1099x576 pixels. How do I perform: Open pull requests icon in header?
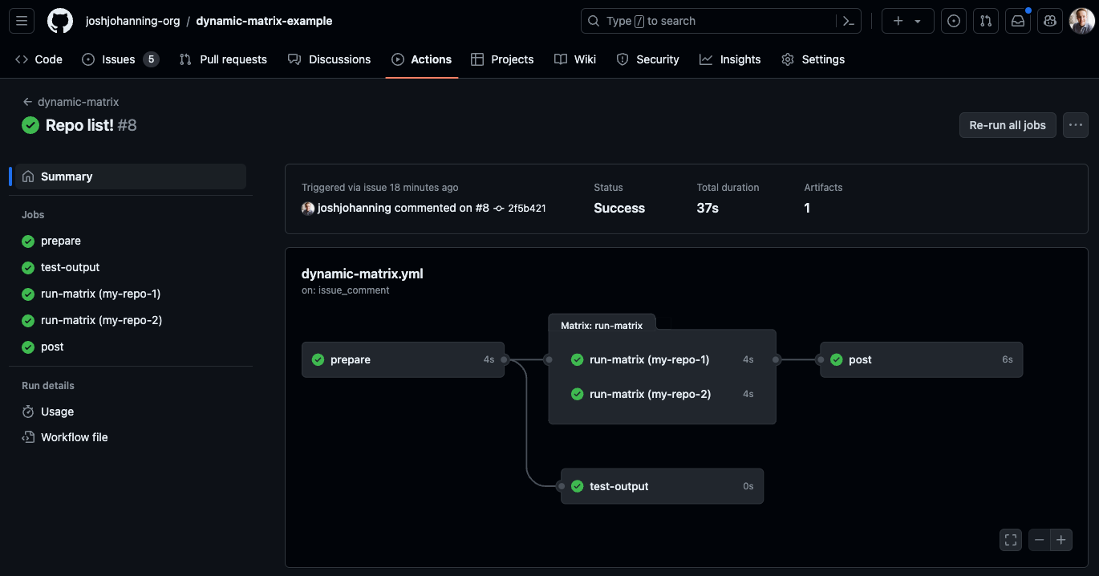(x=986, y=21)
